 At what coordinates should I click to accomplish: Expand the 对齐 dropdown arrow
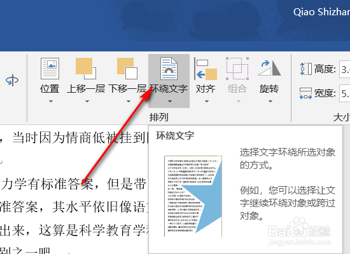207,102
